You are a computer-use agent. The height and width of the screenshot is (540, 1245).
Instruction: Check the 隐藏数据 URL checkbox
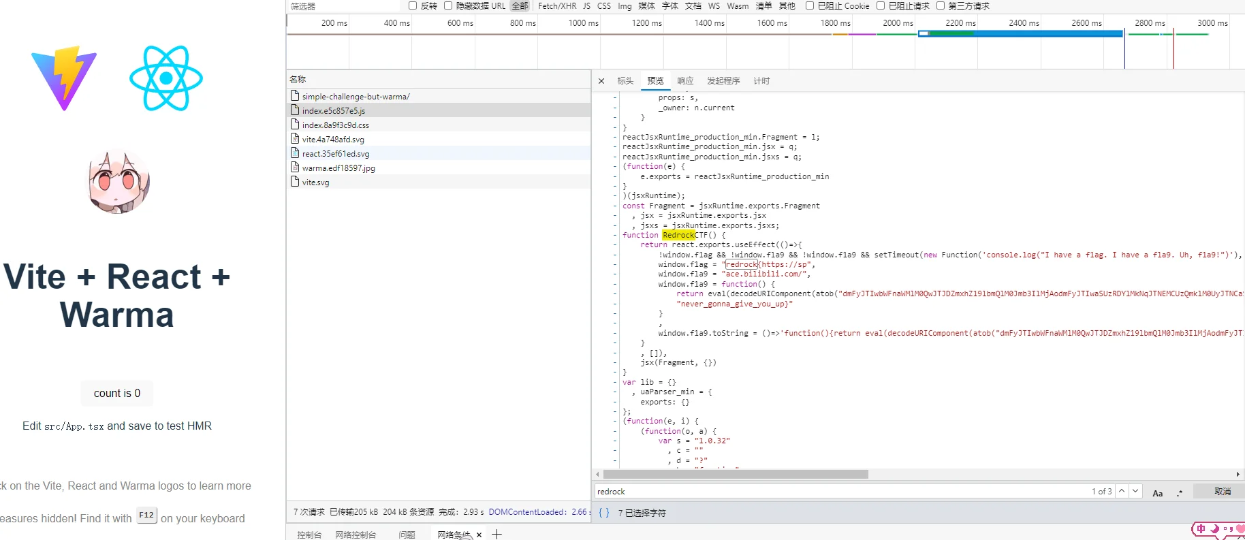click(448, 5)
